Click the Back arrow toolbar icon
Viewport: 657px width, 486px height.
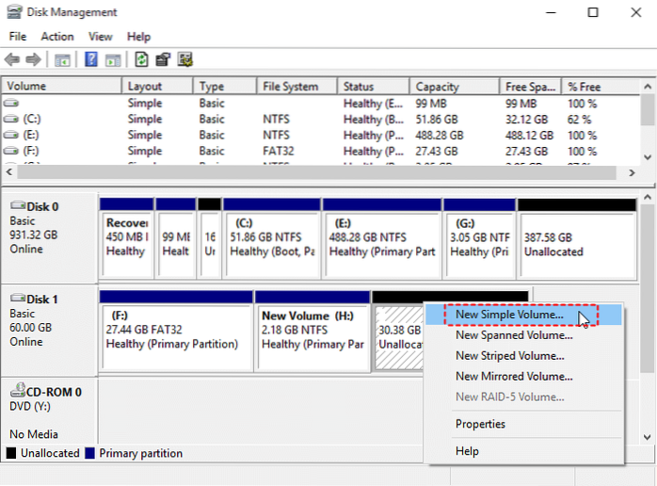[x=13, y=59]
